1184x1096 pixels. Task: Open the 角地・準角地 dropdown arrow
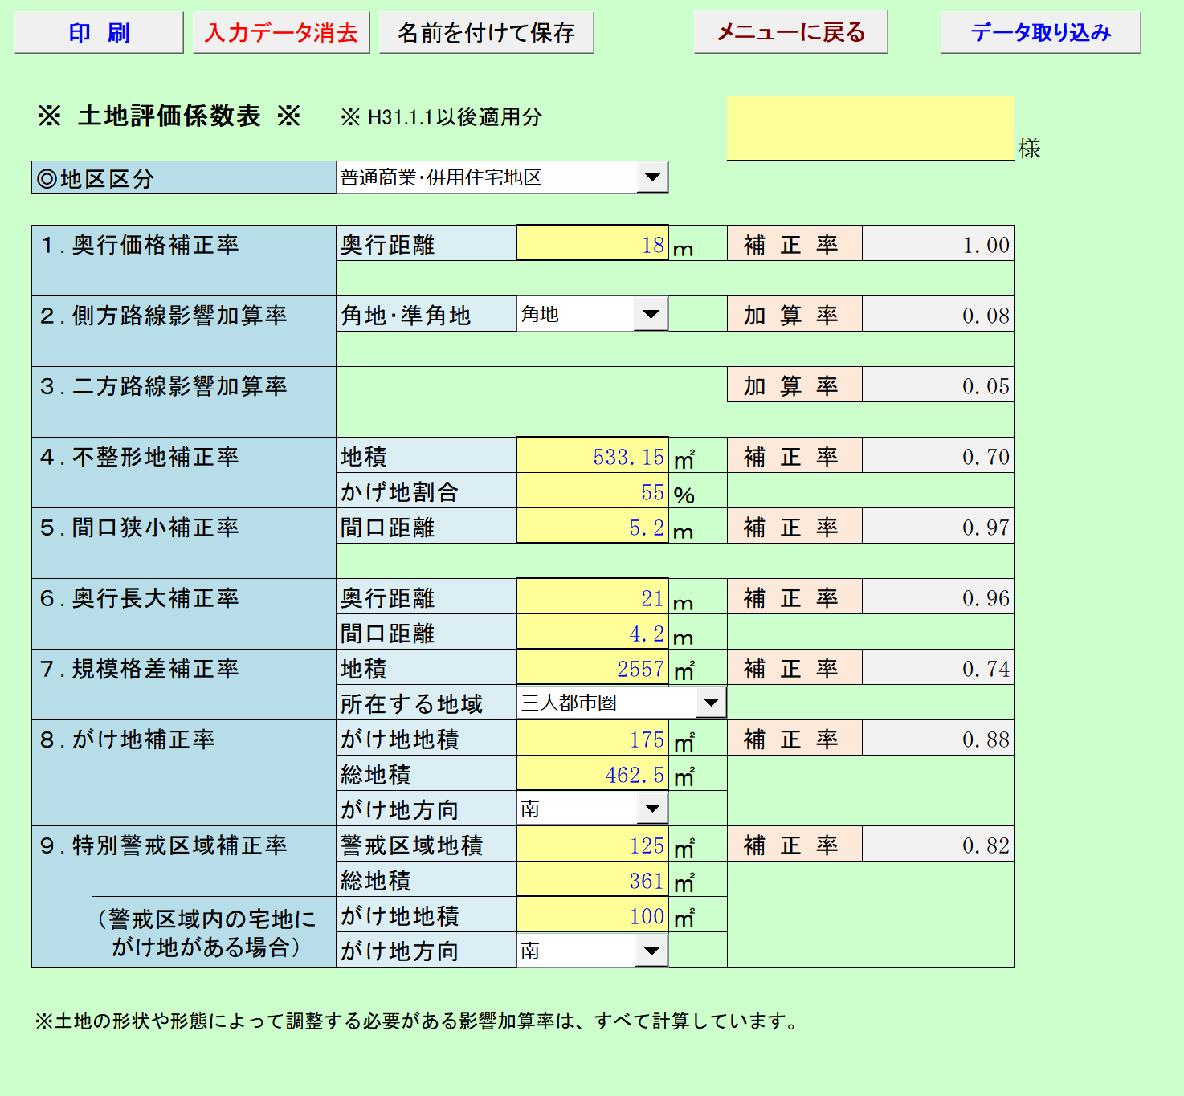[651, 314]
